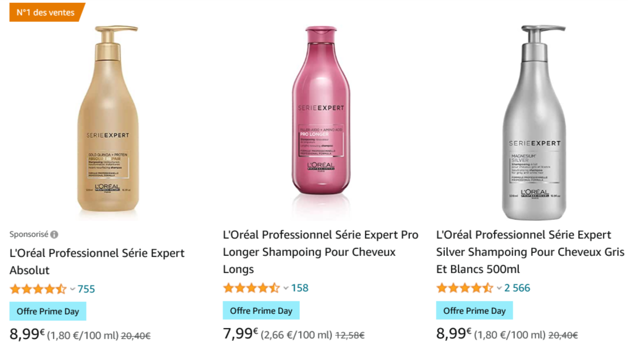The width and height of the screenshot is (628, 342).
Task: Click the star rating of Silver shampoo
Action: pos(463,289)
